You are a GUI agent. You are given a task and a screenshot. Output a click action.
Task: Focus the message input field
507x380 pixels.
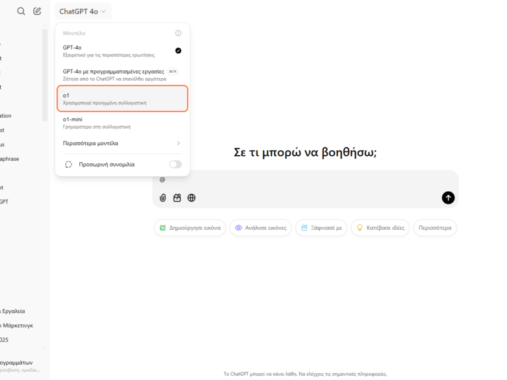pyautogui.click(x=305, y=180)
